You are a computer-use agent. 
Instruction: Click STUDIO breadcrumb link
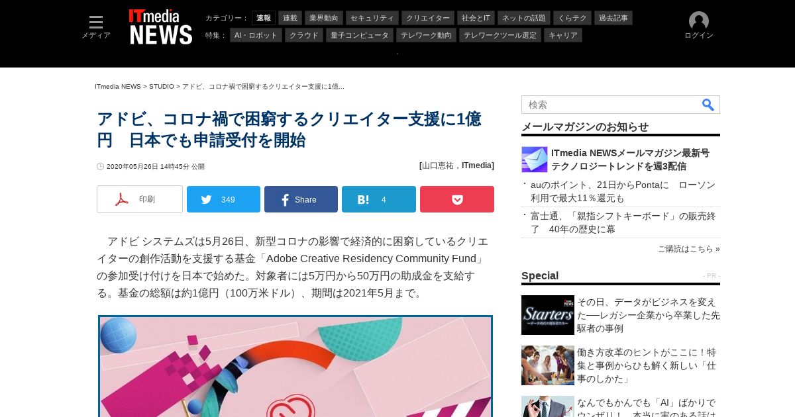click(x=162, y=87)
